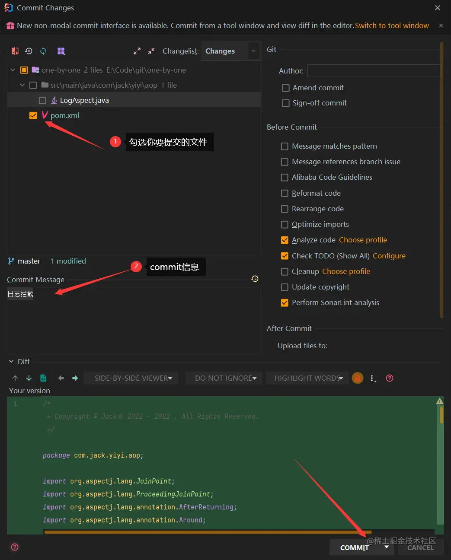The image size is (451, 560).
Task: Click the Rollback icon in changes toolbar
Action: 29,51
